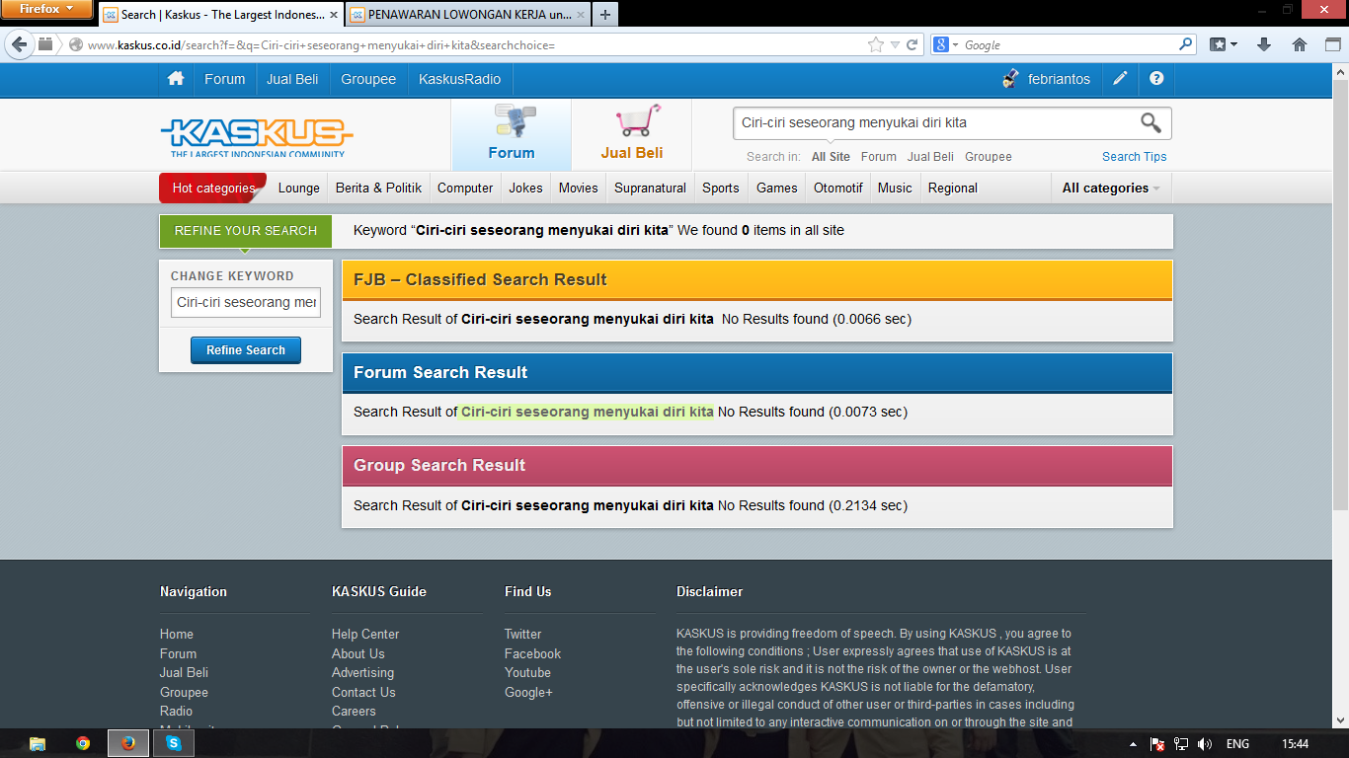The height and width of the screenshot is (758, 1349).
Task: Open the Otomotif category
Action: click(x=838, y=188)
